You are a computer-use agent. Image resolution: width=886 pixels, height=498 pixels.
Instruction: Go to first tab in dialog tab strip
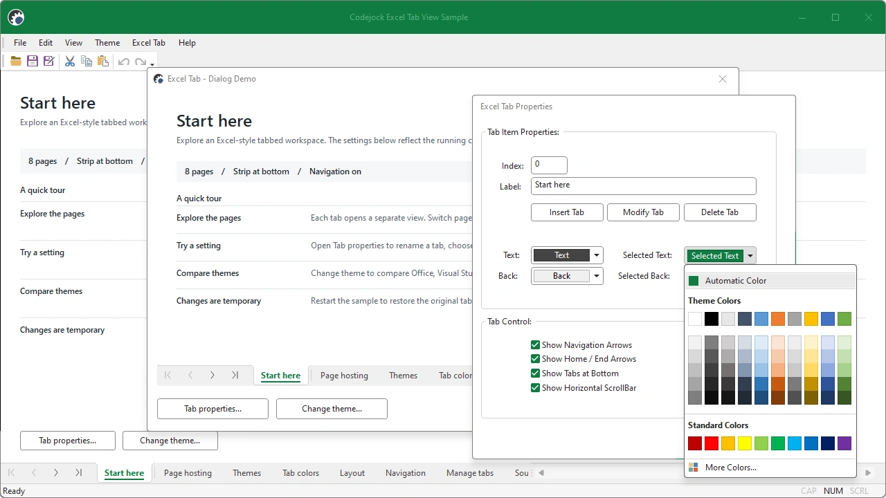168,375
